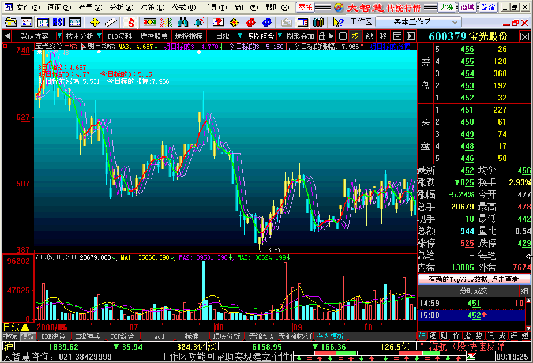Open the 工具(T) menu

(x=215, y=7)
